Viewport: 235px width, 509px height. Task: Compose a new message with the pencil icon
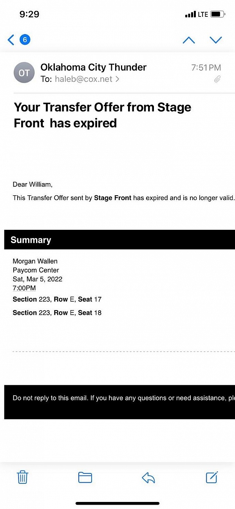(211, 477)
